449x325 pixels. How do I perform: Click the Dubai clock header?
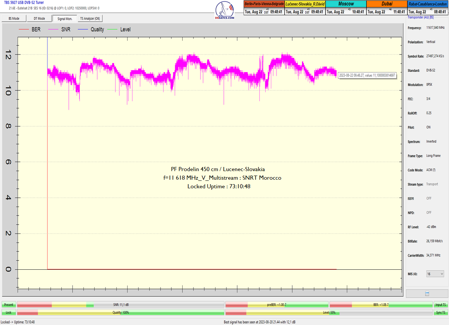[x=387, y=4]
